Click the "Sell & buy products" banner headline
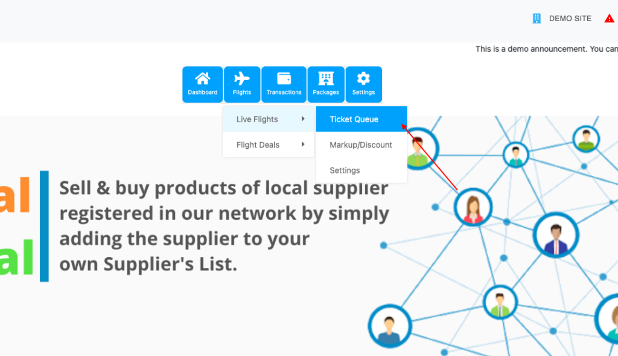 (x=224, y=189)
